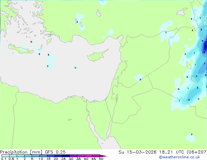Click the value 7 on the map
This screenshot has width=207, height=160.
[205, 64]
